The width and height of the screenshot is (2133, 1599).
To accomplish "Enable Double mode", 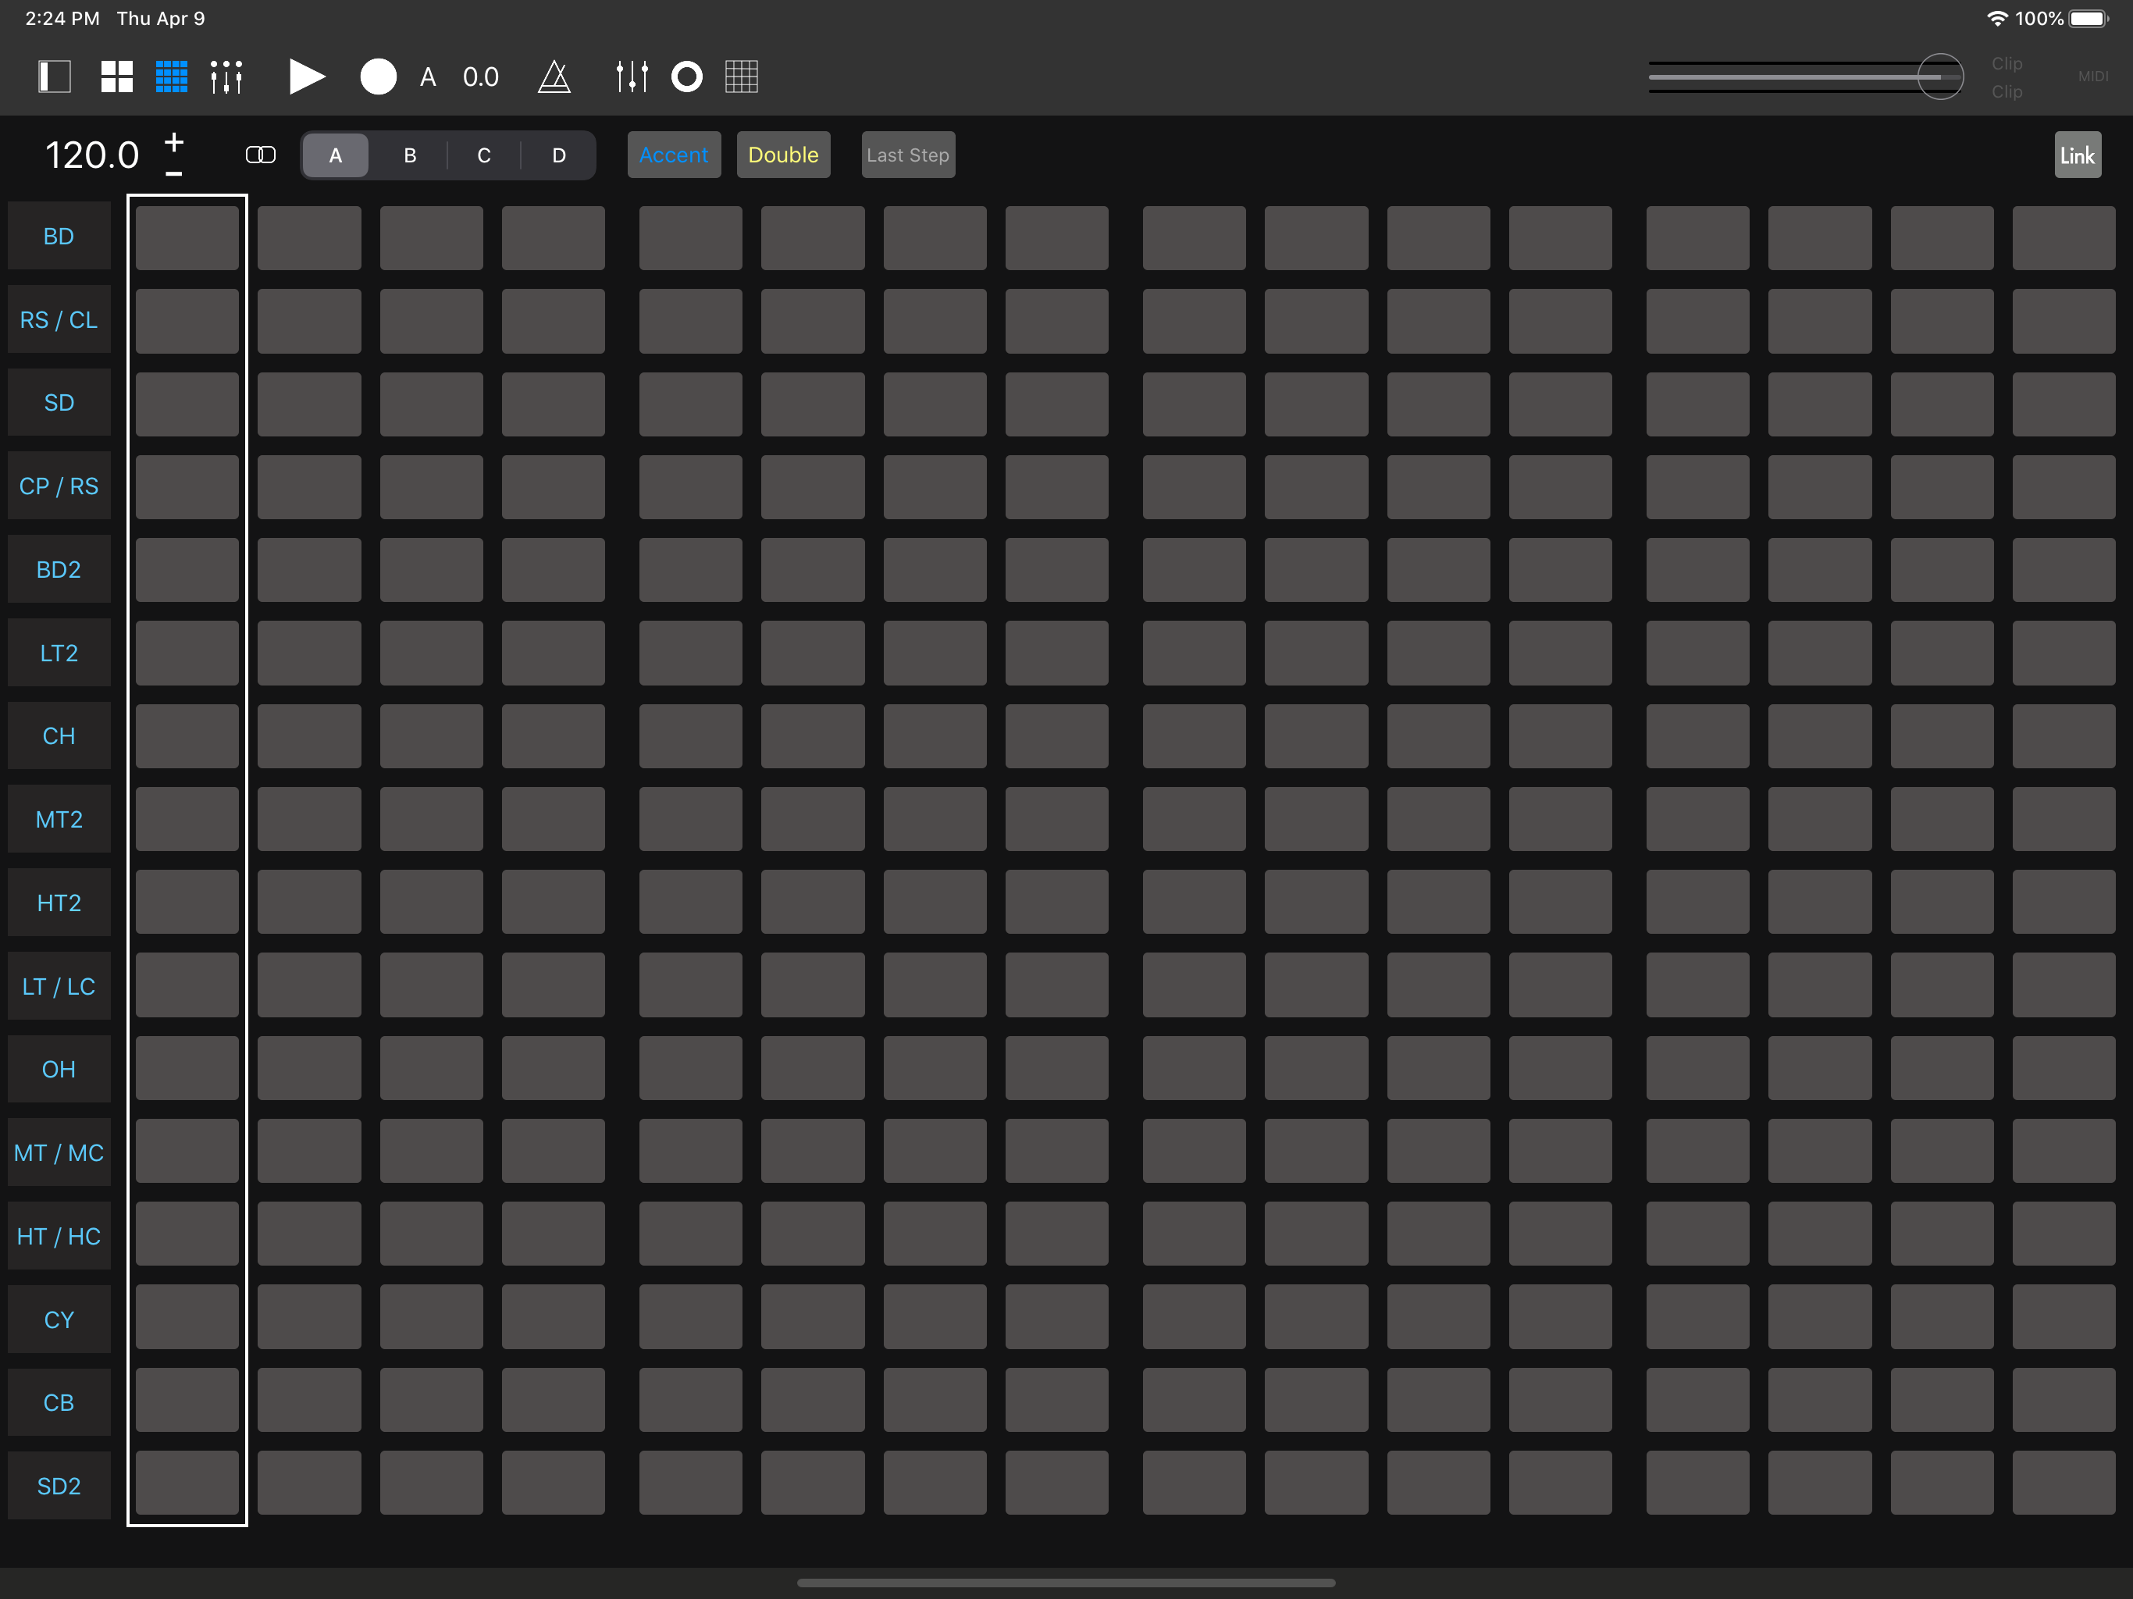I will [783, 155].
